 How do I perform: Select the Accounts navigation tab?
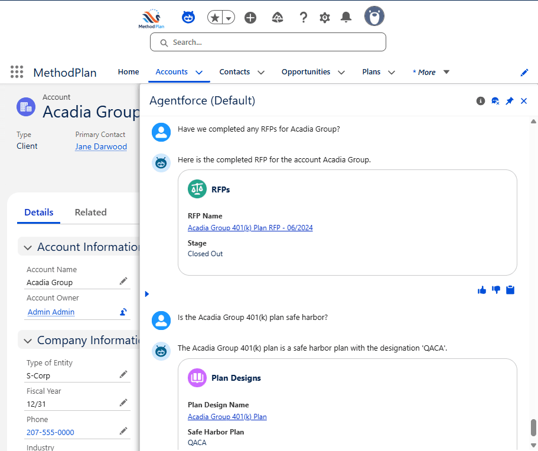pos(171,72)
